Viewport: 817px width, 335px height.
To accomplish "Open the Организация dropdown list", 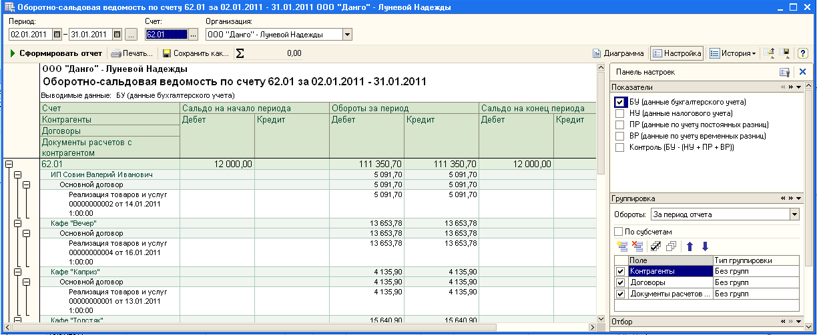I will [x=347, y=35].
